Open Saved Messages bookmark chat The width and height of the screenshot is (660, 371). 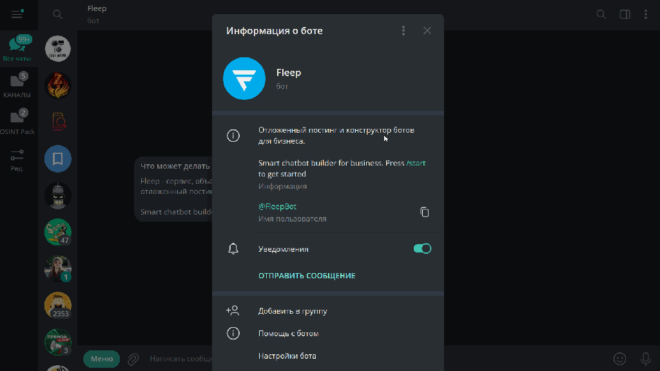[x=58, y=159]
